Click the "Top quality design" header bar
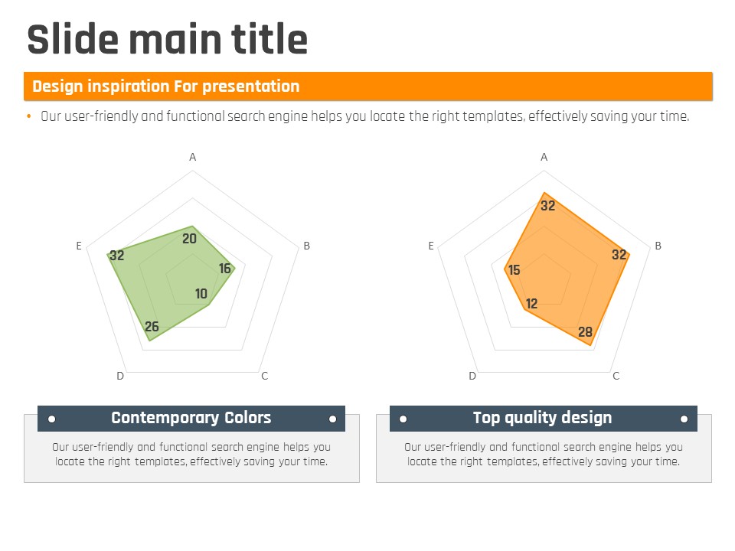Viewport: 735px width, 551px height. click(543, 419)
